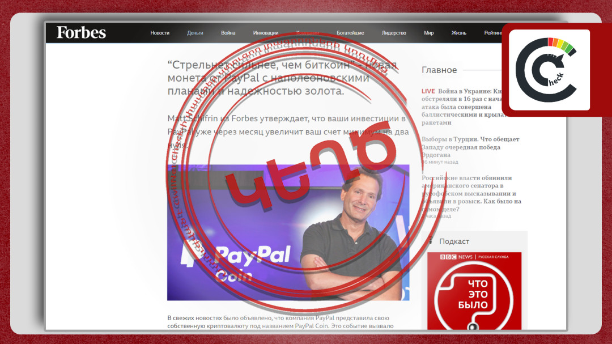Go to the Война section
Image resolution: width=612 pixels, height=344 pixels.
pos(228,33)
